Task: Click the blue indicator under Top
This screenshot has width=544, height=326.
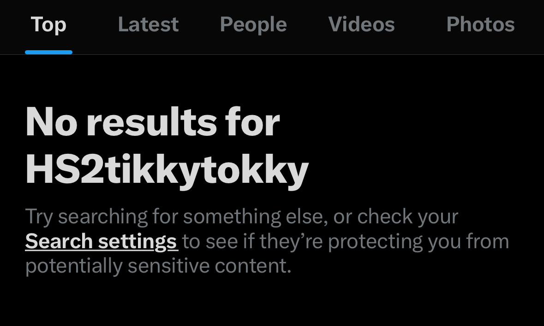Action: click(48, 52)
